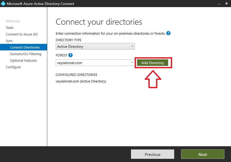The height and width of the screenshot is (162, 231).
Task: Select the Connect Directories step
Action: coord(23,47)
